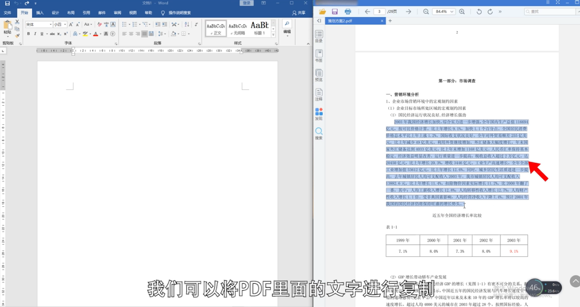Toggle Strikethrough (abc) in Word
580x307 pixels.
point(52,34)
